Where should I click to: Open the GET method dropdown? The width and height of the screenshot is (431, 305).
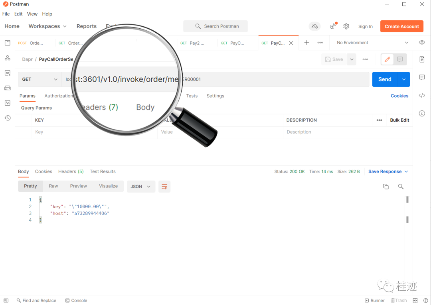pyautogui.click(x=40, y=79)
